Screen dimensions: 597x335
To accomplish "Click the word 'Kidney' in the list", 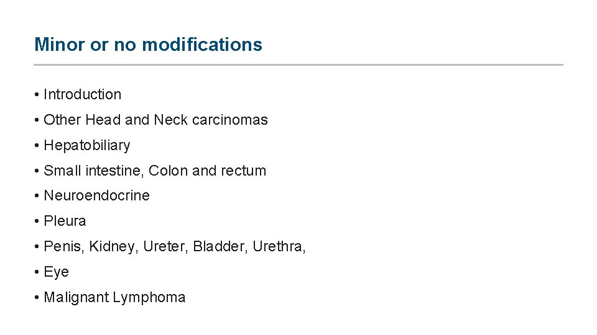I will pyautogui.click(x=113, y=247).
